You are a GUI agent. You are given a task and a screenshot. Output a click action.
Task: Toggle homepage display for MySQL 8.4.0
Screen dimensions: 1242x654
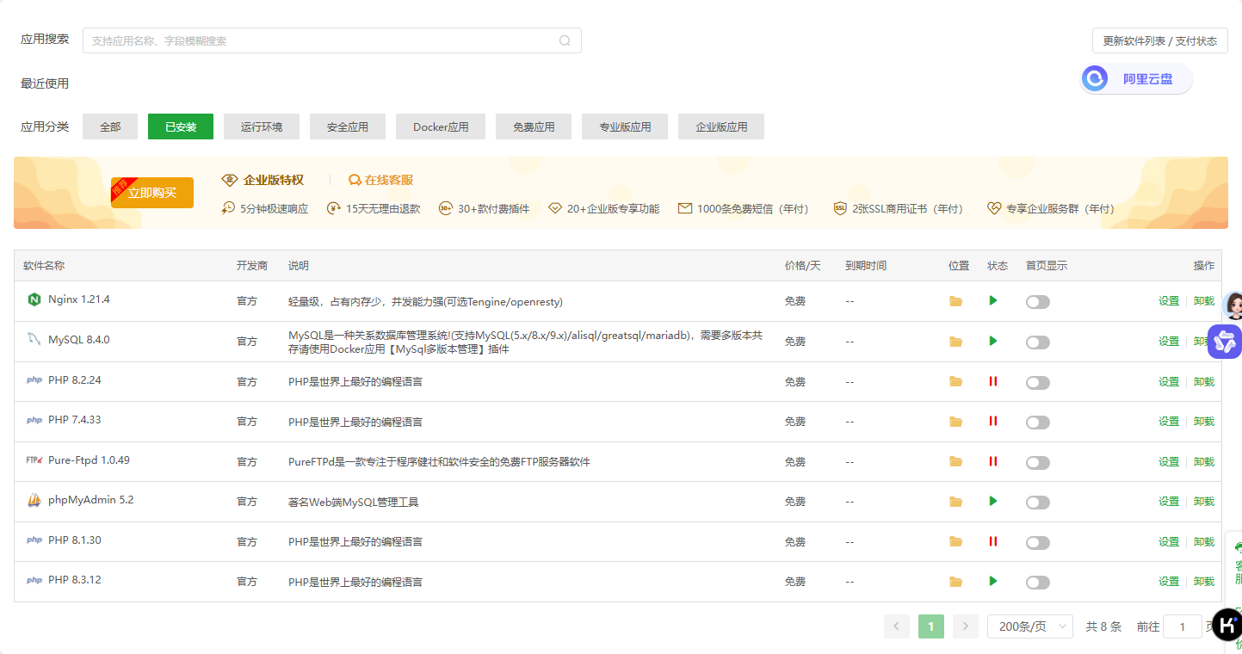click(x=1038, y=342)
